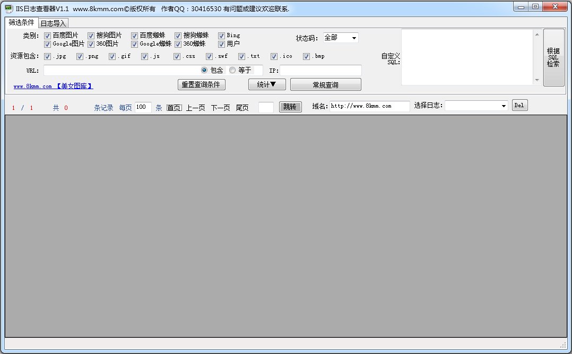Uncheck the Google蜘蛛 category checkbox

tap(135, 44)
